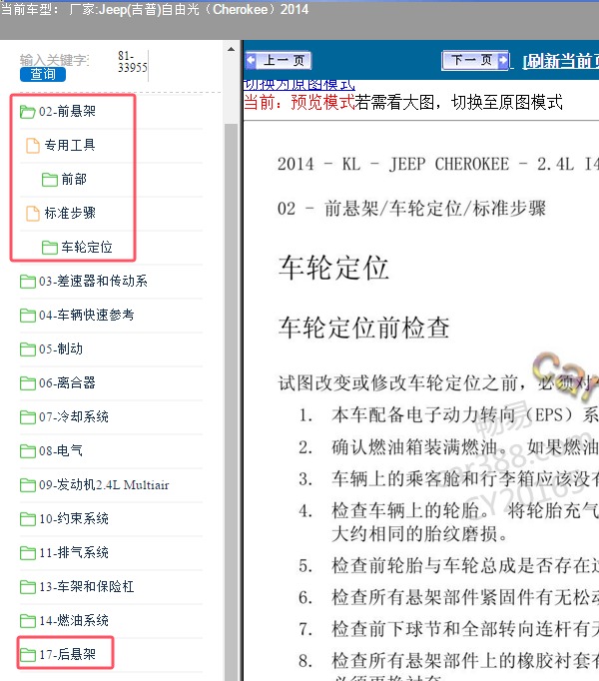The height and width of the screenshot is (681, 599).
Task: Click the left arrow on 上一页 button
Action: [x=251, y=60]
